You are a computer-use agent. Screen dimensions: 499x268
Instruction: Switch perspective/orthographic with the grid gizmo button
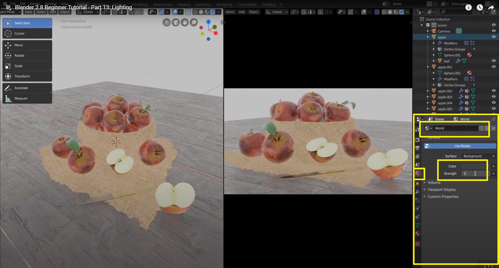point(167,23)
